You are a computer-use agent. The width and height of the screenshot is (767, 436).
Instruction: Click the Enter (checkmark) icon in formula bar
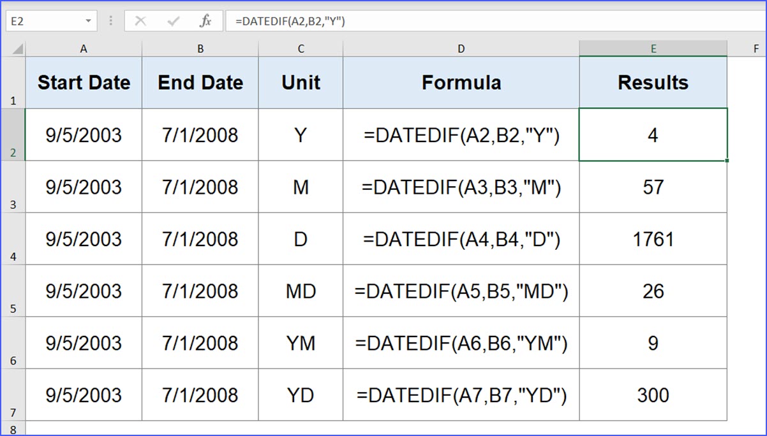click(x=172, y=20)
